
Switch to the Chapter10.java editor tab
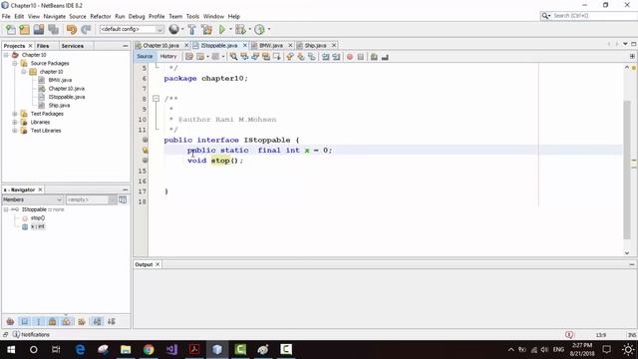[x=160, y=45]
